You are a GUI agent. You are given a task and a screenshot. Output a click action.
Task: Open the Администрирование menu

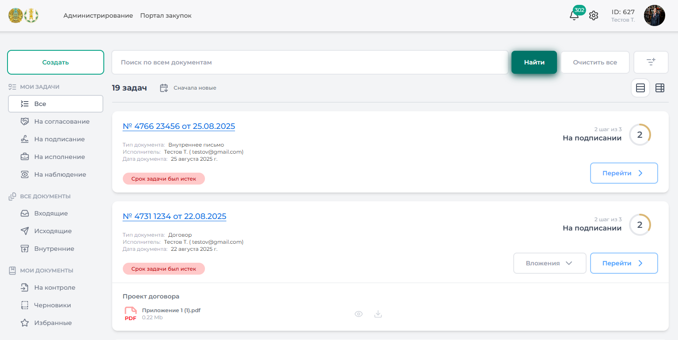point(98,15)
